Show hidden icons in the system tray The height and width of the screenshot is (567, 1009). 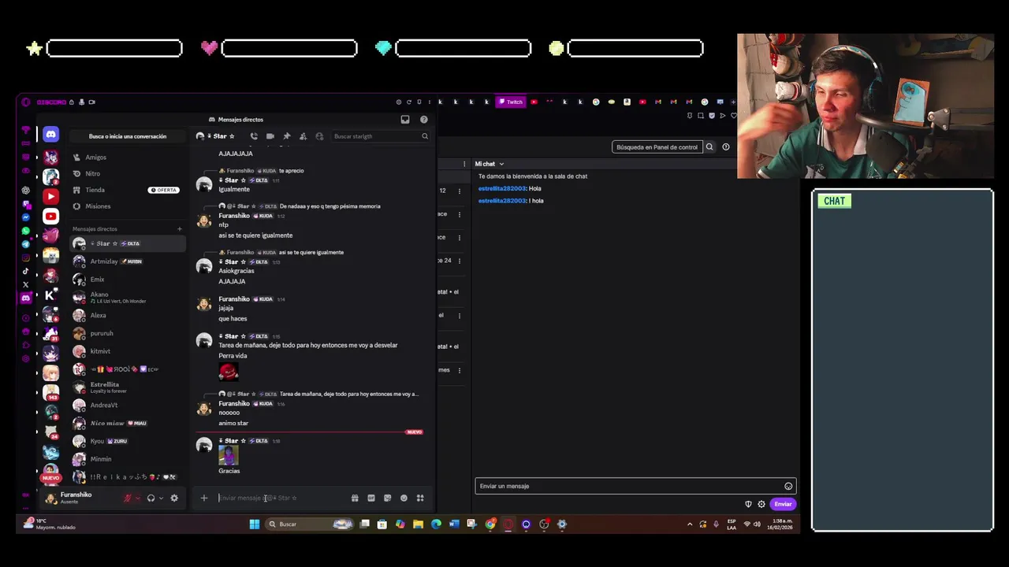(x=690, y=524)
